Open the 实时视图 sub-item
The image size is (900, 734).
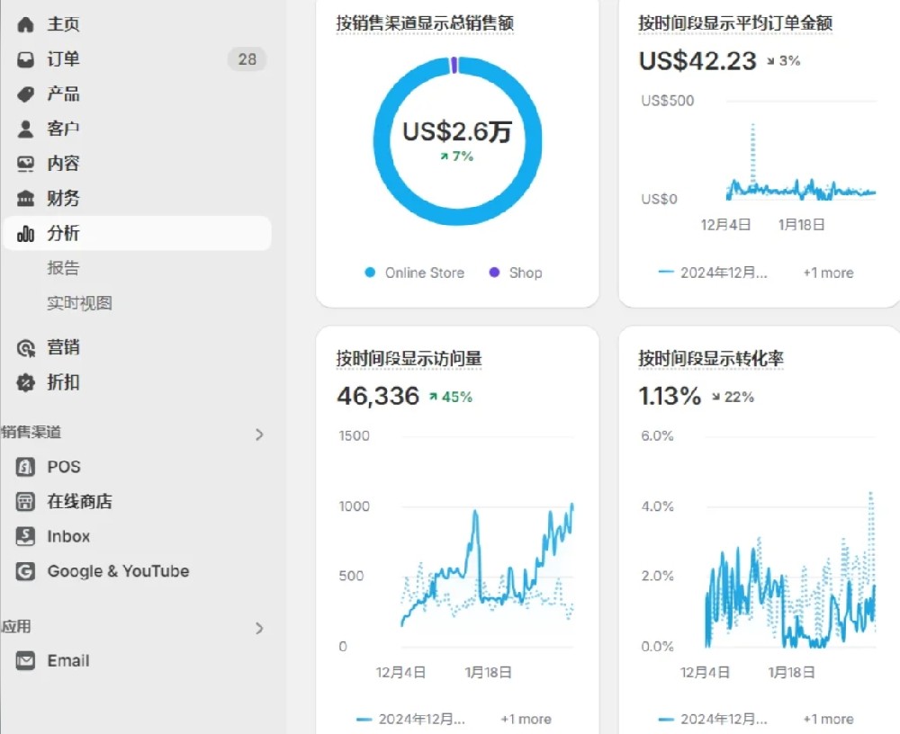[x=80, y=304]
